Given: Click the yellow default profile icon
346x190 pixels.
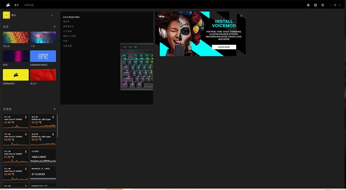Looking at the screenshot, I should [6, 15].
